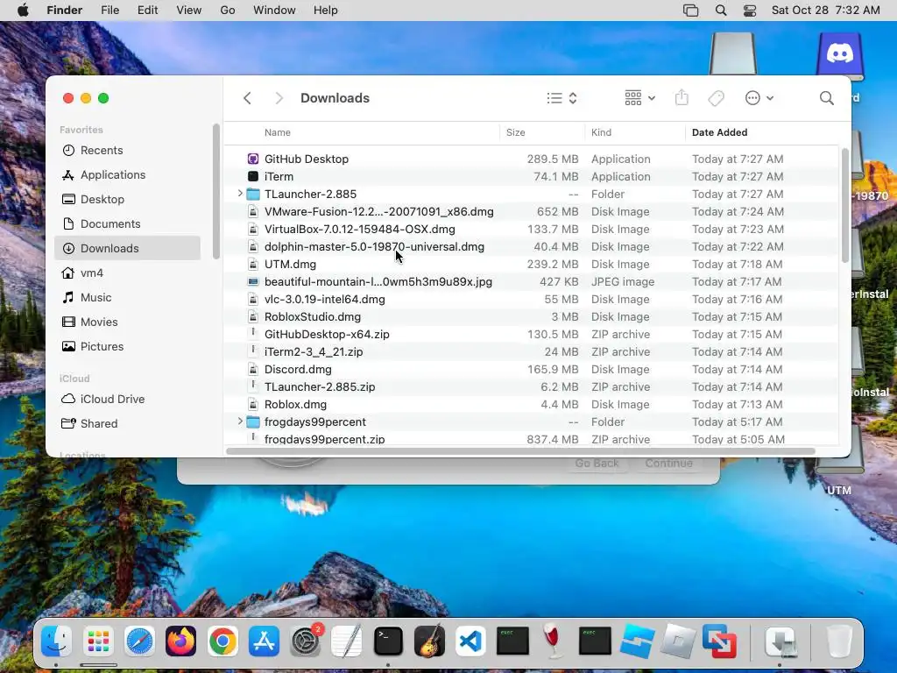Image resolution: width=897 pixels, height=673 pixels.
Task: Open System Settings from the Dock
Action: pos(306,641)
